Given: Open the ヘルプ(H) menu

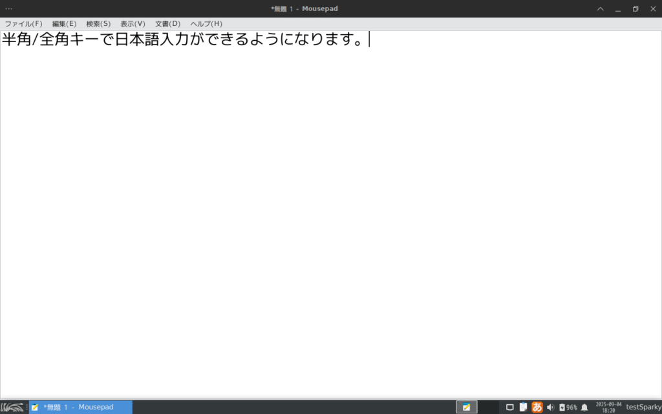Looking at the screenshot, I should pos(206,24).
